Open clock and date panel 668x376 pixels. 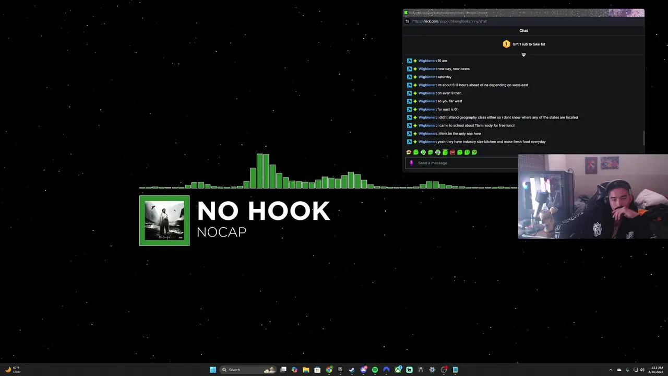pyautogui.click(x=657, y=370)
